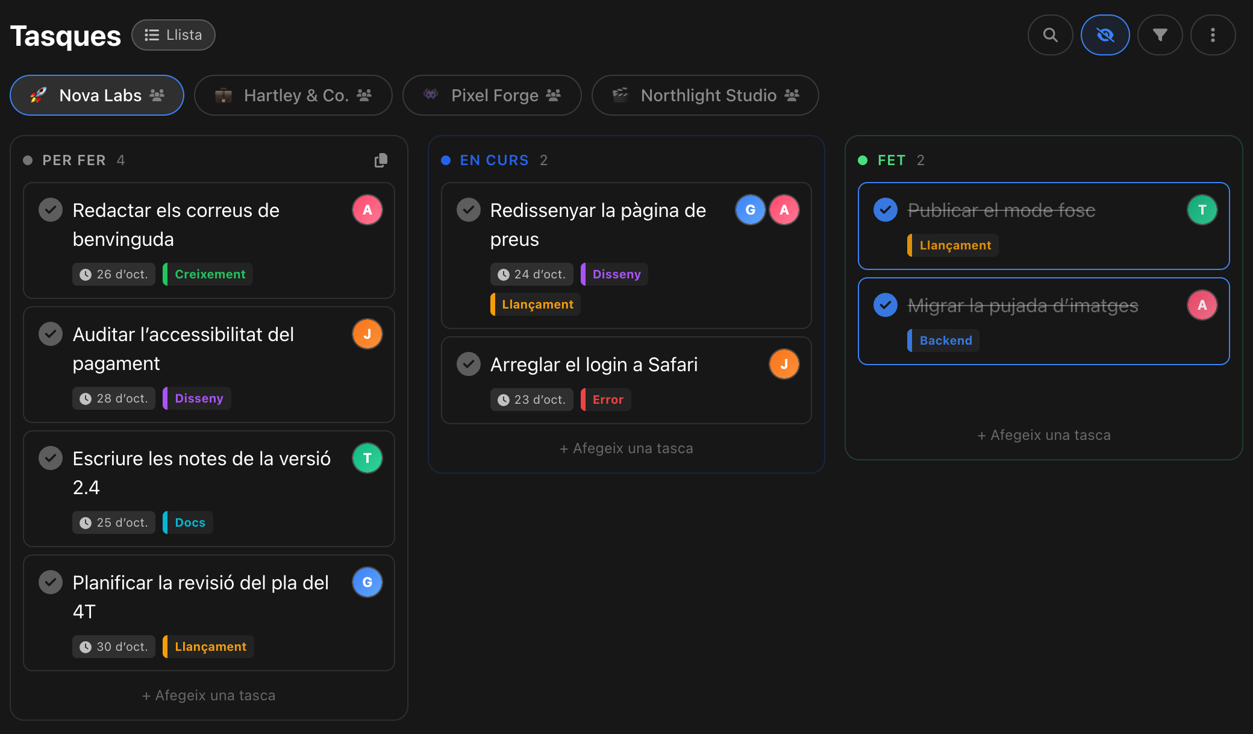
Task: Click the Backend tag
Action: [943, 340]
